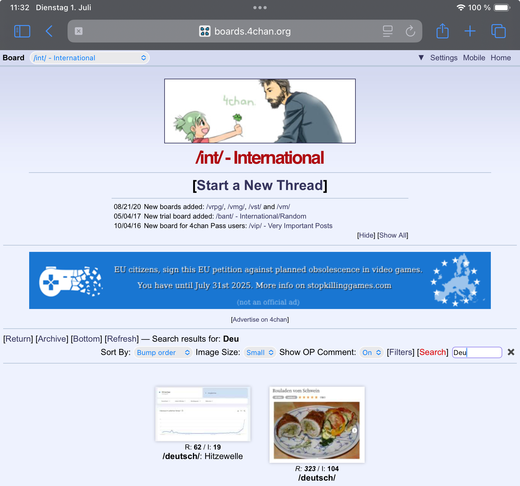Go to Home in the top bar
The width and height of the screenshot is (520, 486).
click(501, 58)
